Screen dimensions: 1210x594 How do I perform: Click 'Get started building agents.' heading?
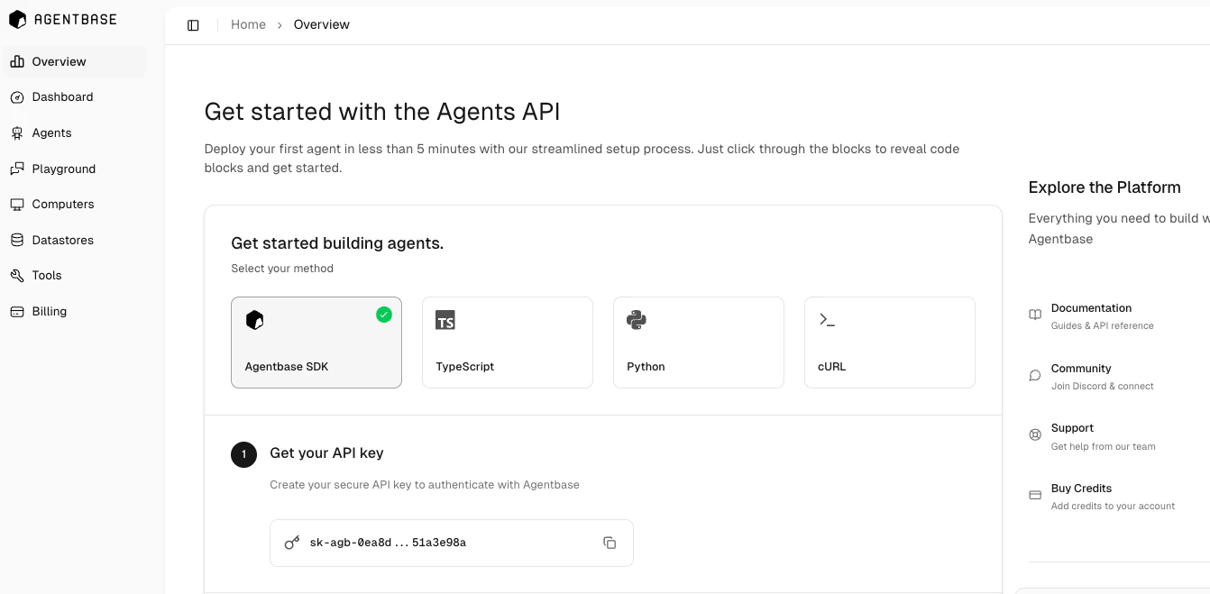(x=337, y=243)
